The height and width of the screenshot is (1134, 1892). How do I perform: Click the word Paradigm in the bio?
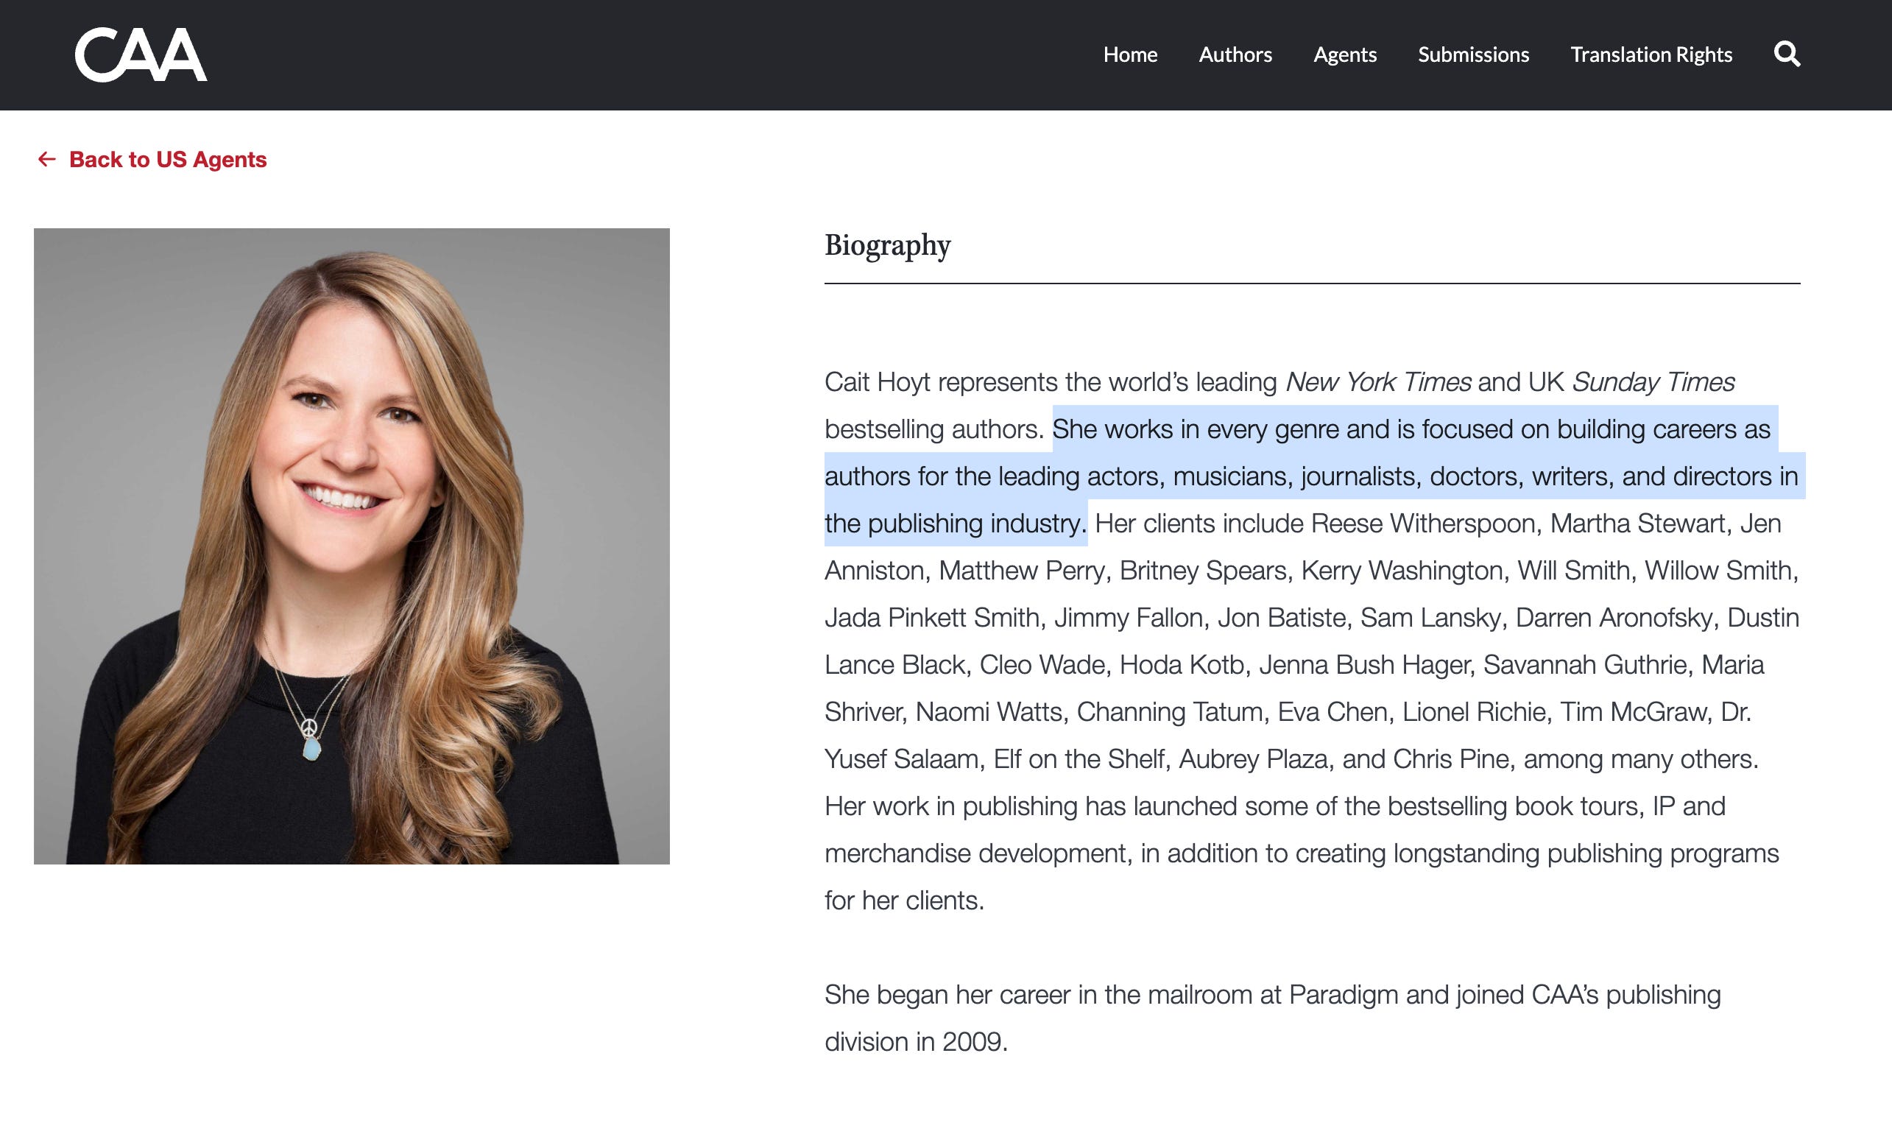(x=1344, y=995)
